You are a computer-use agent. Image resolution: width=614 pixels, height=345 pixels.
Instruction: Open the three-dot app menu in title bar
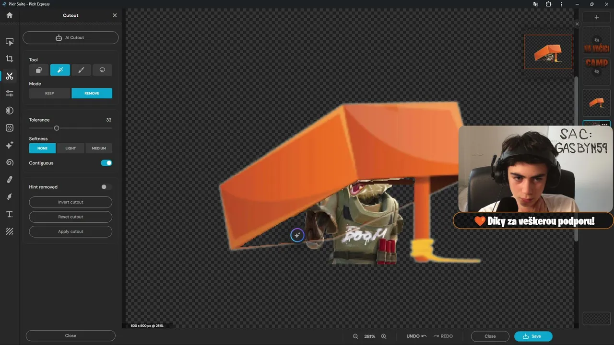[x=562, y=4]
